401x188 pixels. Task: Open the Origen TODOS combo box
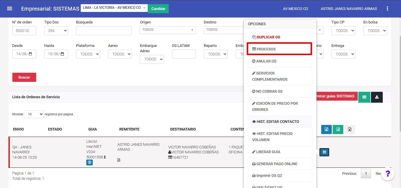[168, 30]
